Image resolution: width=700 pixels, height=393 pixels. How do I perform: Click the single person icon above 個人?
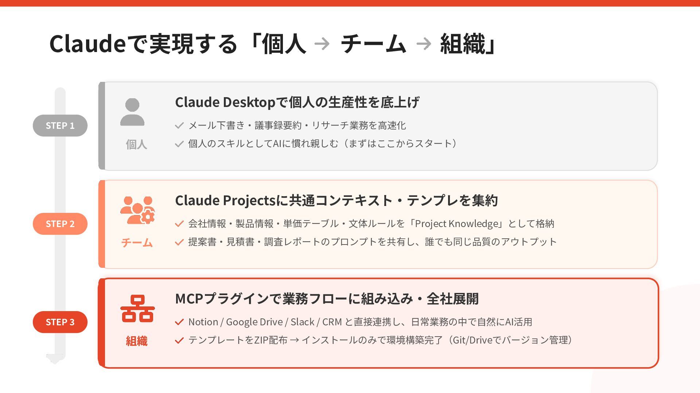click(132, 112)
